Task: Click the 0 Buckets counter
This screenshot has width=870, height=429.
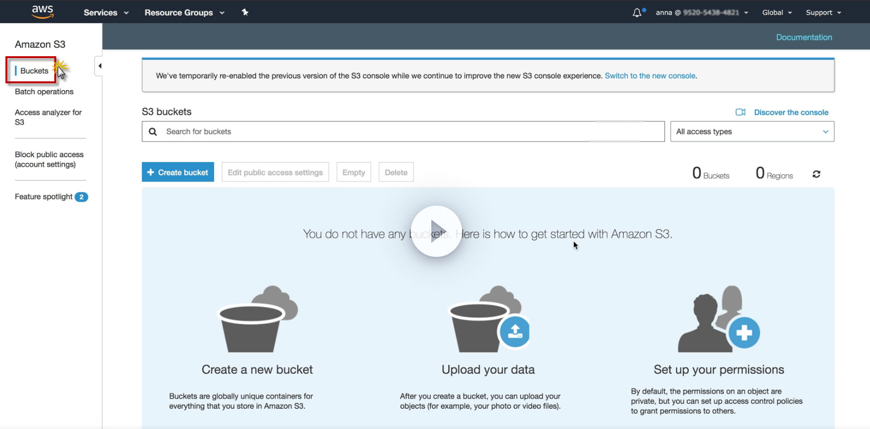Action: pyautogui.click(x=711, y=173)
